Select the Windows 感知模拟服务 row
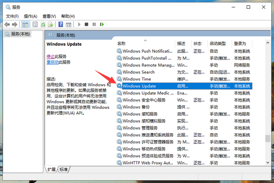This screenshot has width=274, height=183. 184,121
